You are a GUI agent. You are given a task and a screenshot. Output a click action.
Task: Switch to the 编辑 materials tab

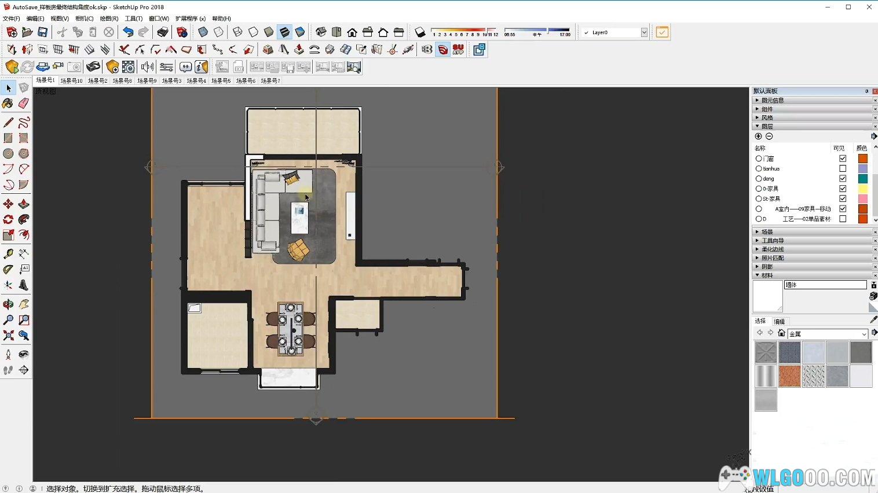[x=780, y=322]
